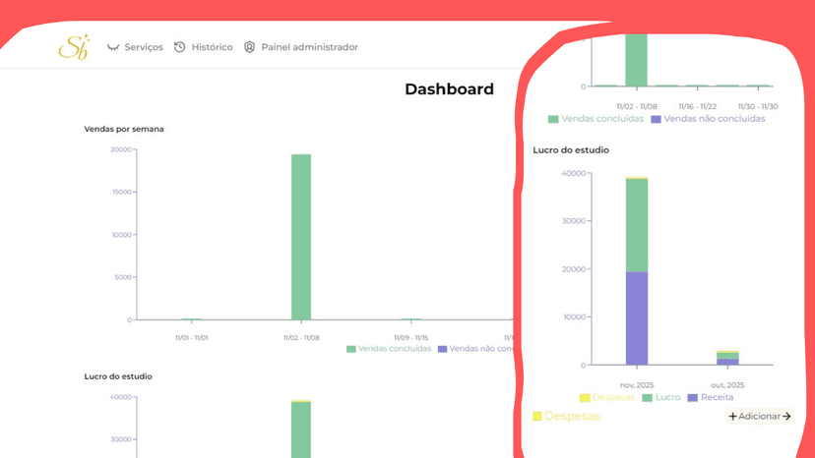
Task: Click the golden Sb logo
Action: coord(73,46)
